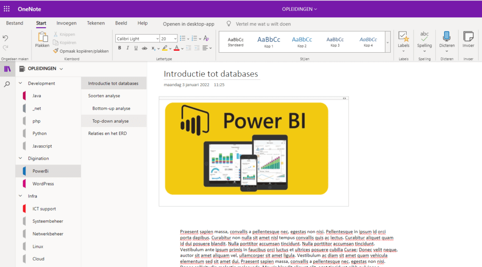The width and height of the screenshot is (482, 267).
Task: Open the app launcher waffle icon
Action: (x=7, y=9)
